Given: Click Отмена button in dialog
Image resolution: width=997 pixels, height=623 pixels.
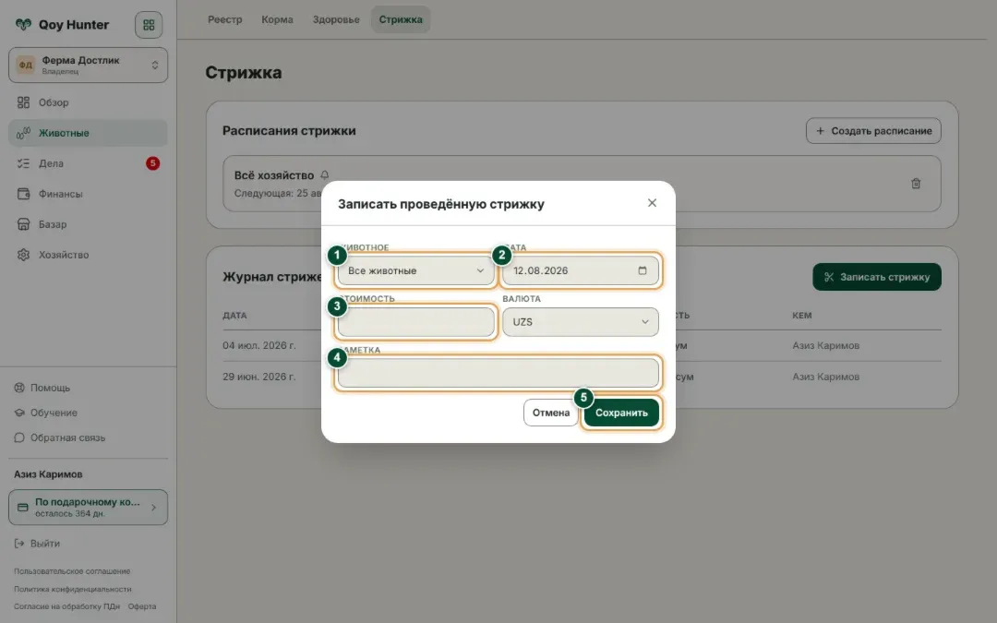Looking at the screenshot, I should pos(550,413).
